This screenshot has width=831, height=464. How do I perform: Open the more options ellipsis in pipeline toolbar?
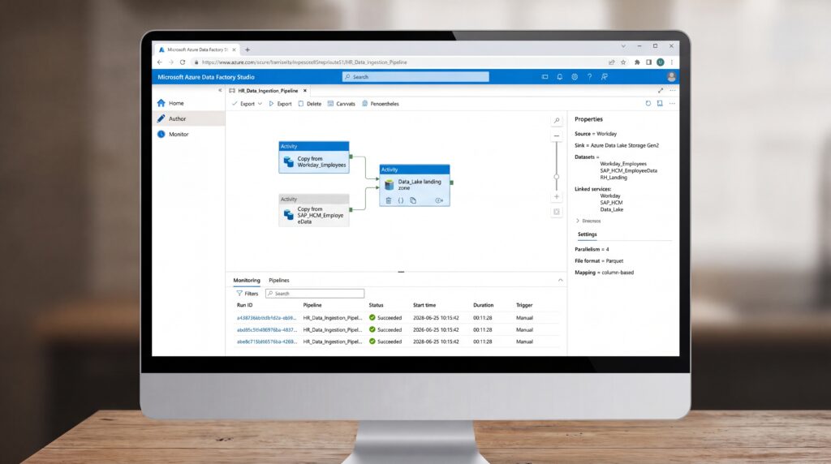point(672,103)
